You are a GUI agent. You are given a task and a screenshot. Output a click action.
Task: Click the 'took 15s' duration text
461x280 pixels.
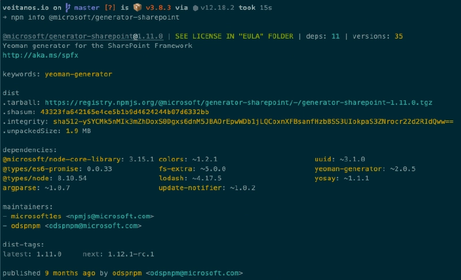pos(255,7)
